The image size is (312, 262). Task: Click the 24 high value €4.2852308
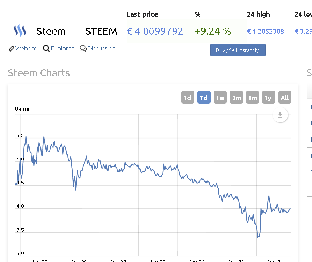click(x=266, y=31)
